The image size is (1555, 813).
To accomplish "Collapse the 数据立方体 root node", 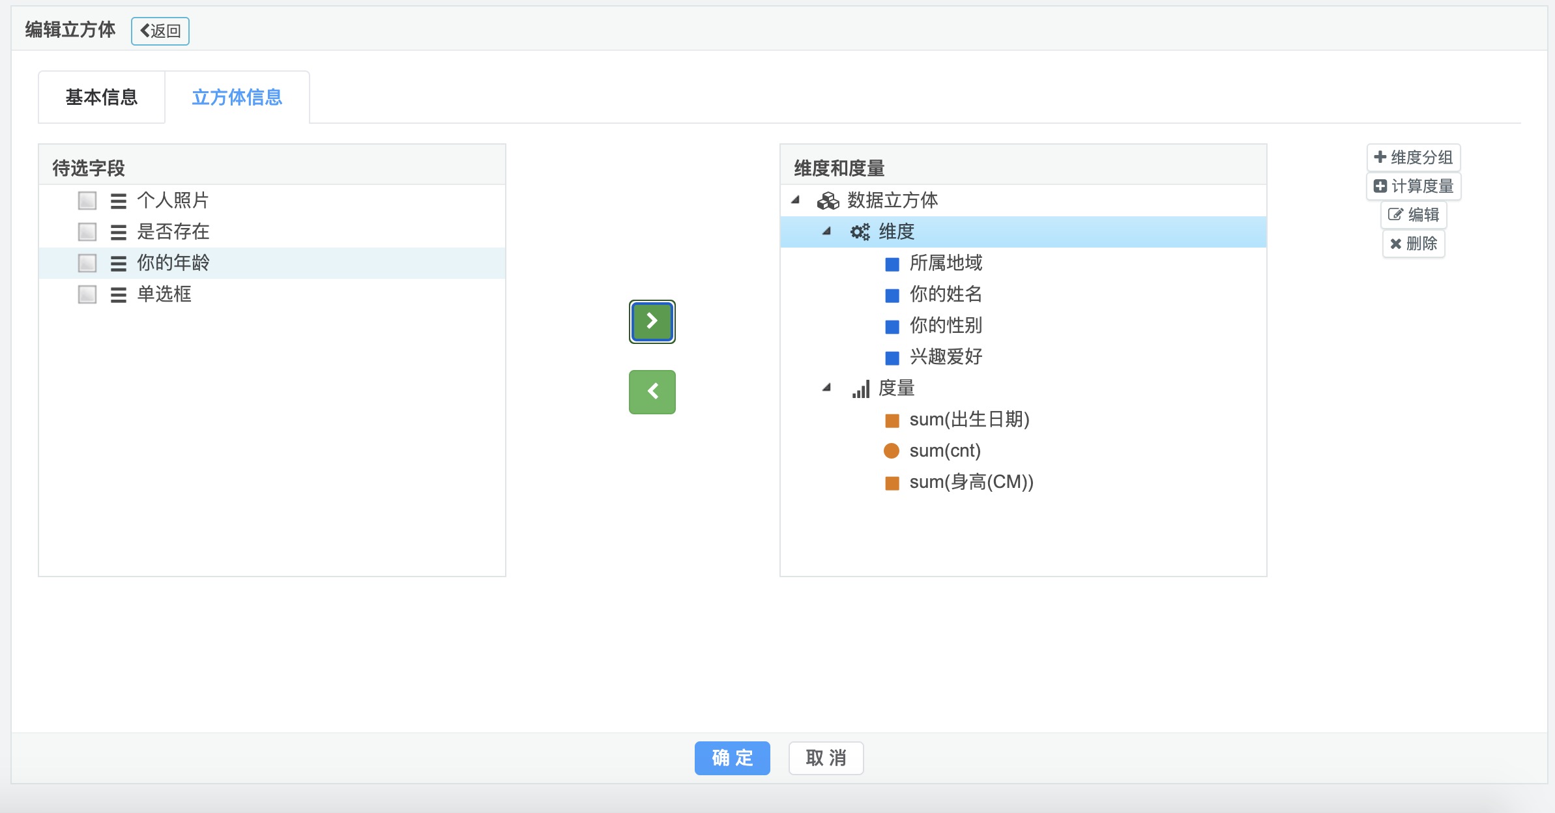I will [x=796, y=200].
